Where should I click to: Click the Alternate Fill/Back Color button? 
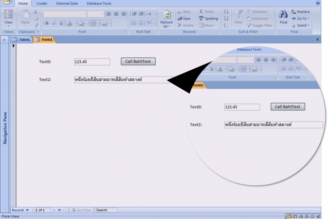coord(106,23)
